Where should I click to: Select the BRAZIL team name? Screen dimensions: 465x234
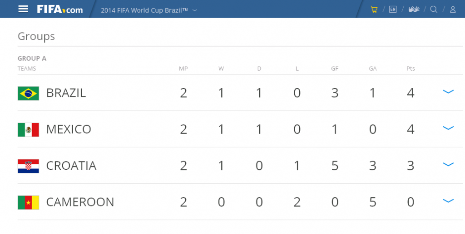pos(66,93)
